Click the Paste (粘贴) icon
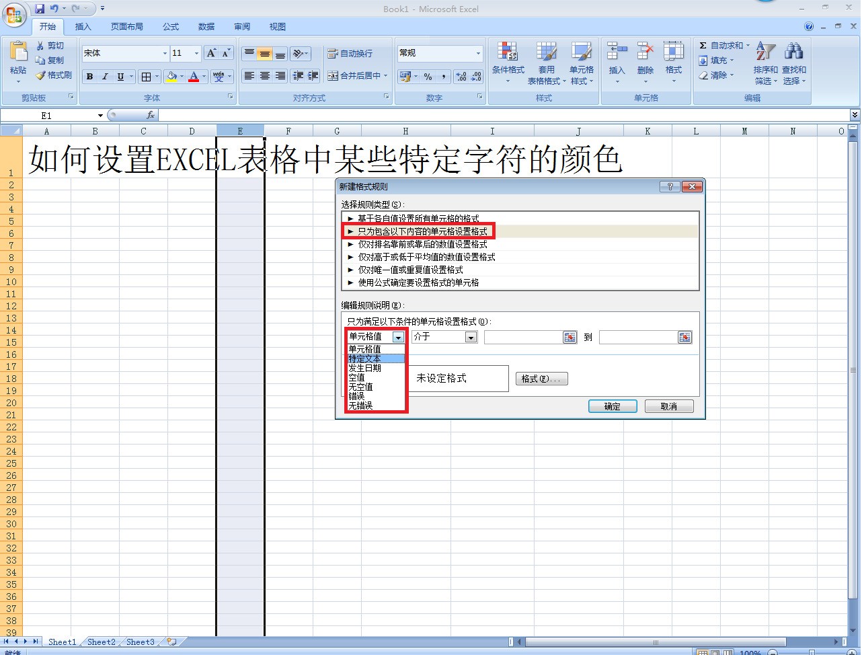The image size is (862, 655). coord(18,51)
